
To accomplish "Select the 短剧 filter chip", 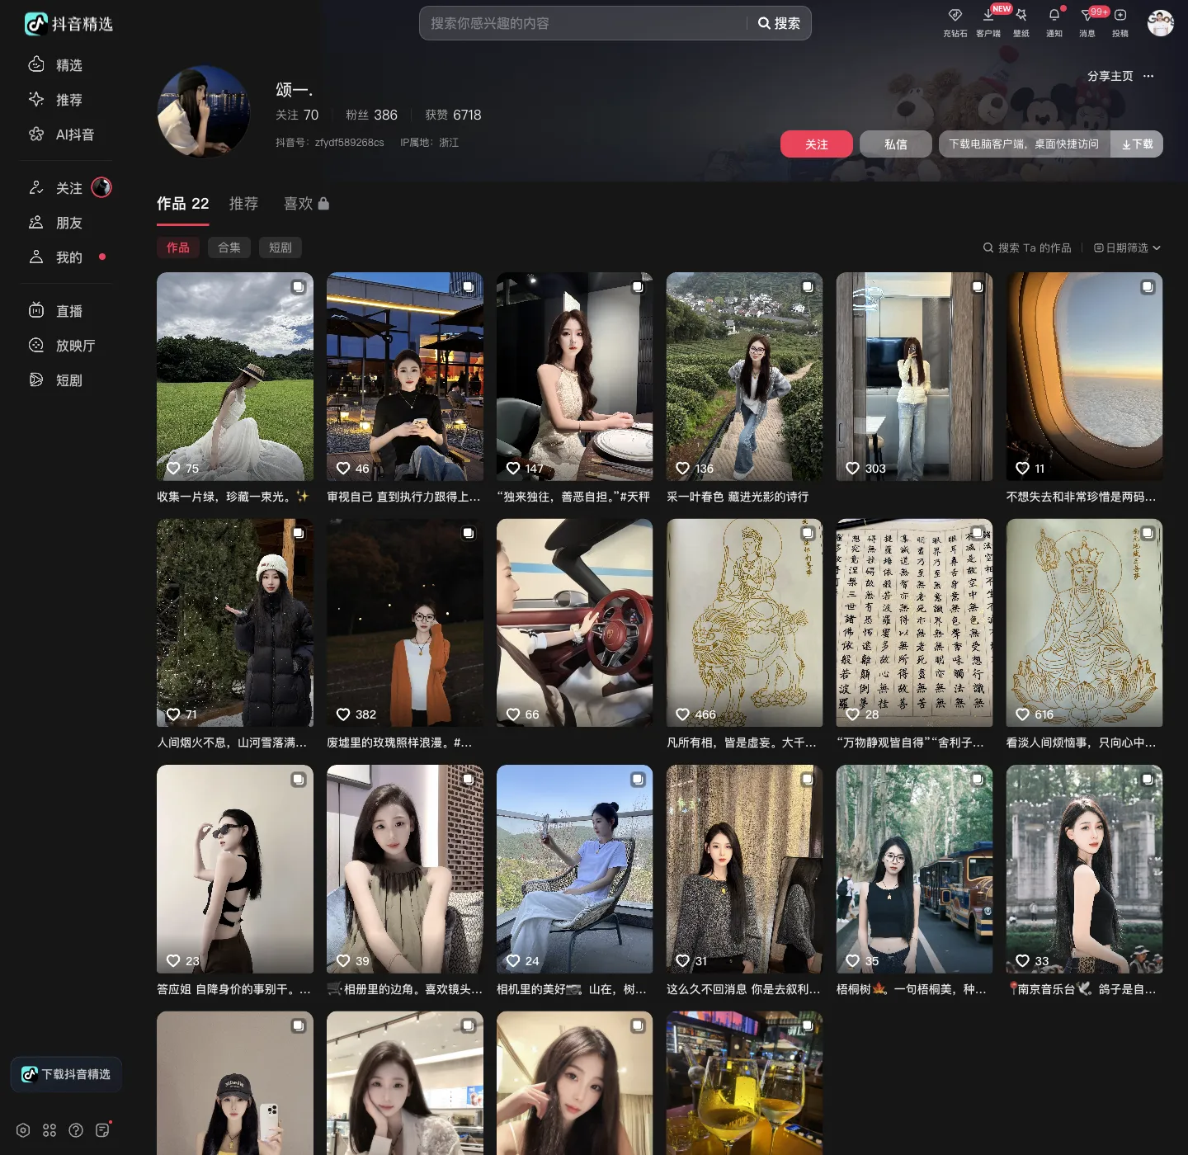I will 280,247.
